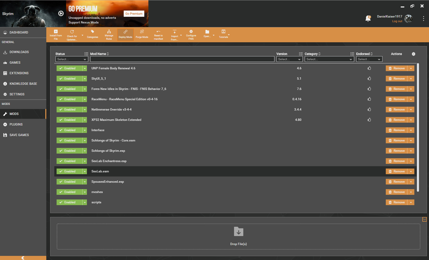Click the Categories toolbar icon

(92, 35)
